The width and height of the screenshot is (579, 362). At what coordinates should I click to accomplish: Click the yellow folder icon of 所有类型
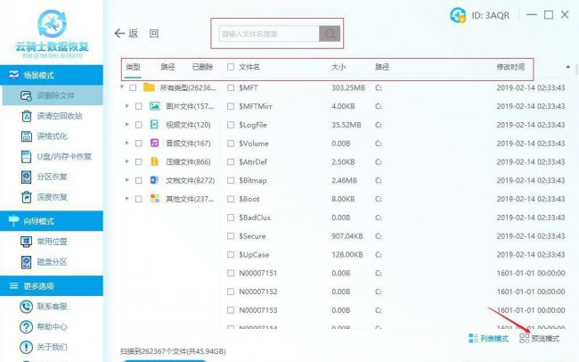tap(149, 87)
